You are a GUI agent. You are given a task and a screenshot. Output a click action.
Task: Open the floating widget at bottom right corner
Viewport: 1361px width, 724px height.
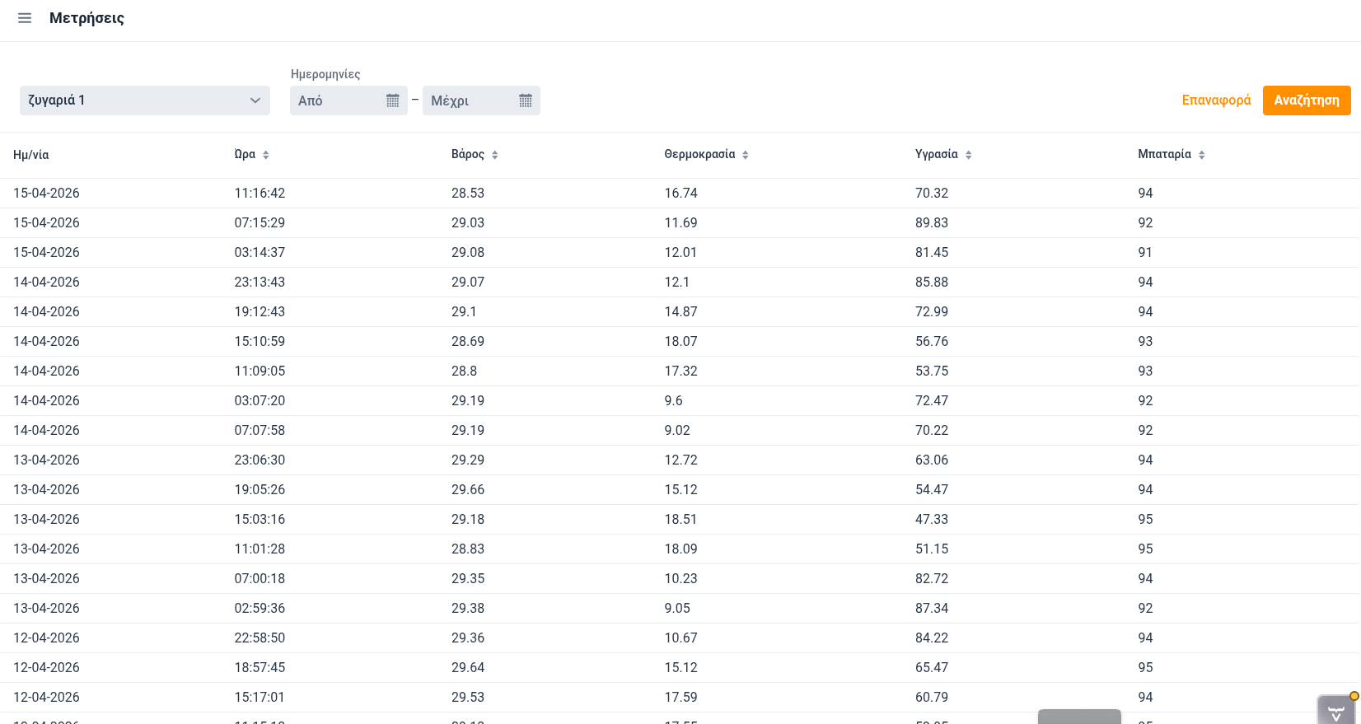click(x=1335, y=710)
